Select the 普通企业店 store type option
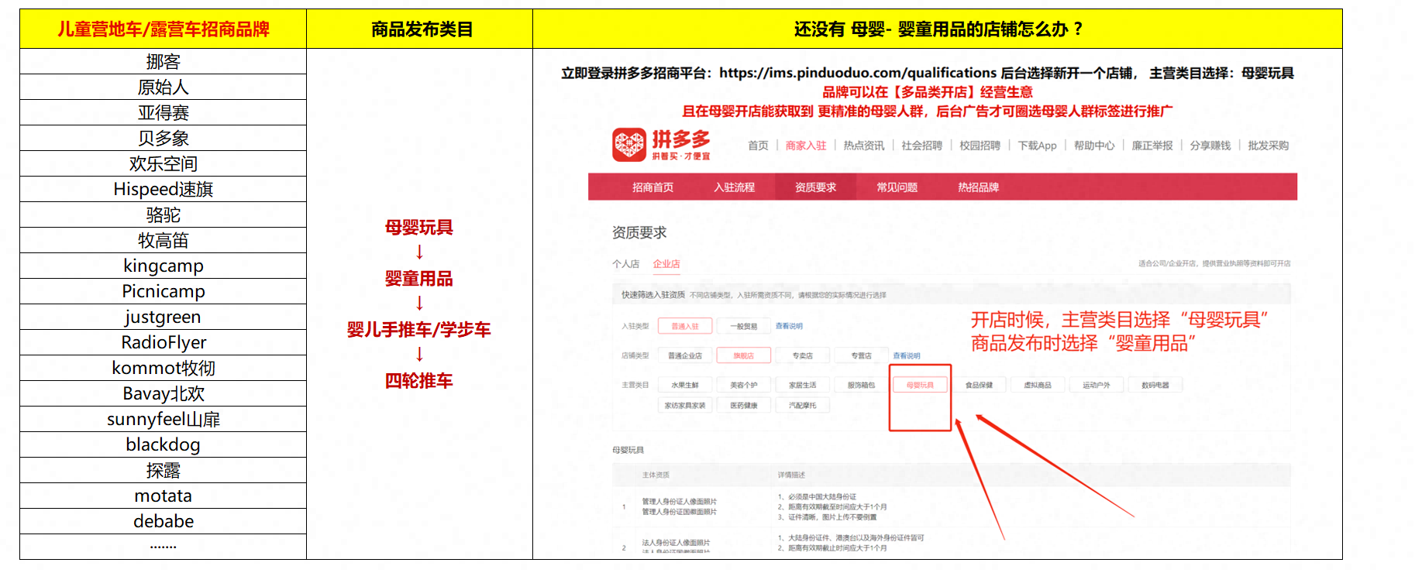Screen dimensions: 1415x573 (x=685, y=355)
